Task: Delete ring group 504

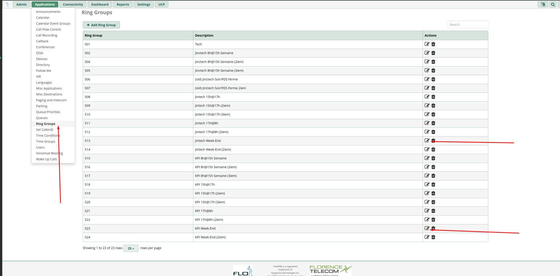Action: [x=433, y=62]
